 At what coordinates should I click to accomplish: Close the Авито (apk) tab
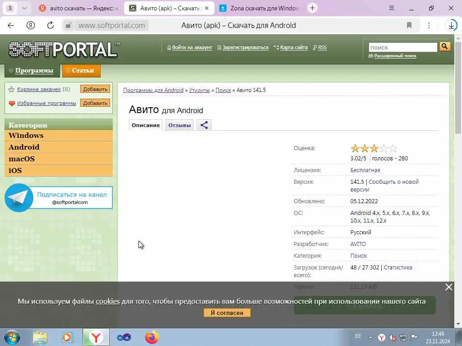[x=207, y=8]
